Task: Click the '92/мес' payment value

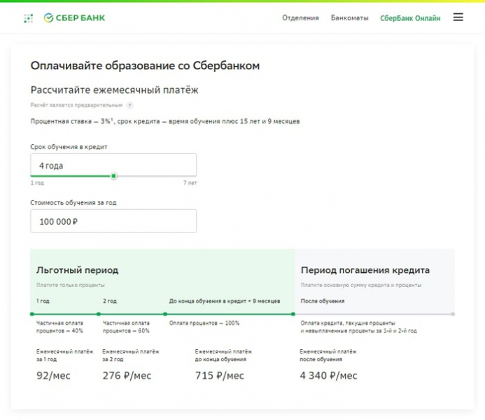Action: coord(53,375)
